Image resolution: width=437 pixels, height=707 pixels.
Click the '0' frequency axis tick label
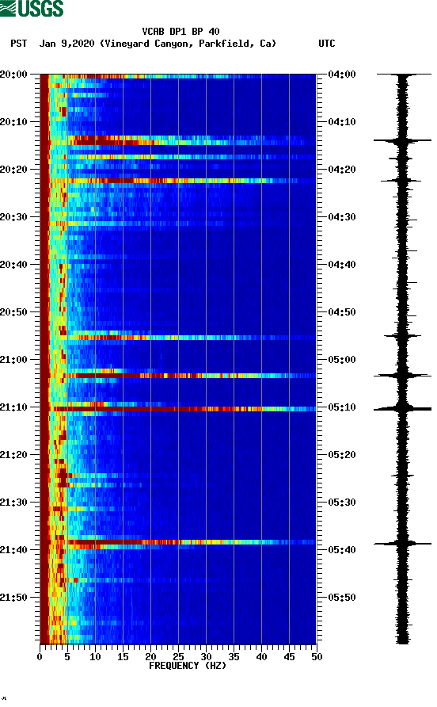click(x=40, y=657)
